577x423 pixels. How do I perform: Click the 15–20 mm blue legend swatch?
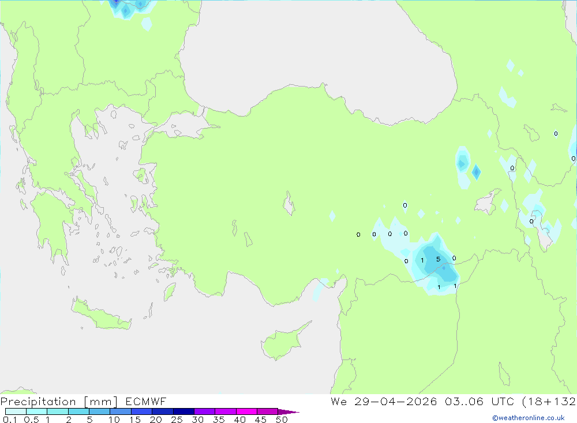(x=141, y=411)
